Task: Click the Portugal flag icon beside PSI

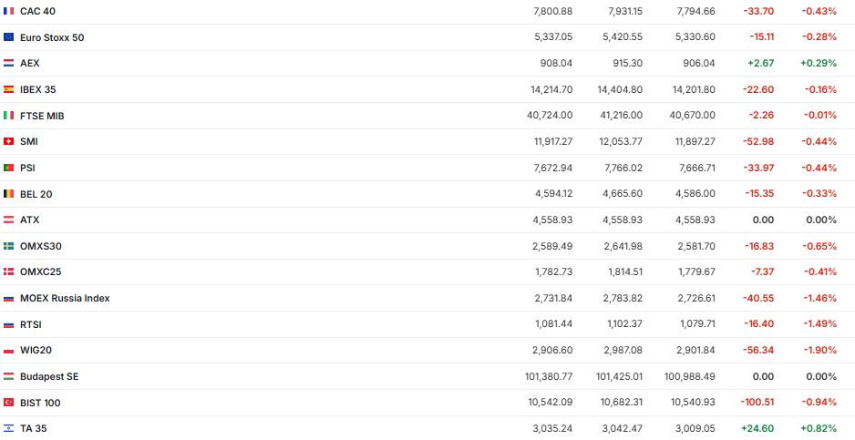Action: [x=9, y=168]
